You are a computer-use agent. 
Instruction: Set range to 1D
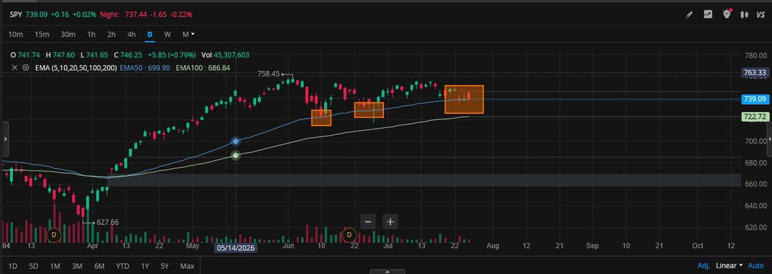(13, 265)
